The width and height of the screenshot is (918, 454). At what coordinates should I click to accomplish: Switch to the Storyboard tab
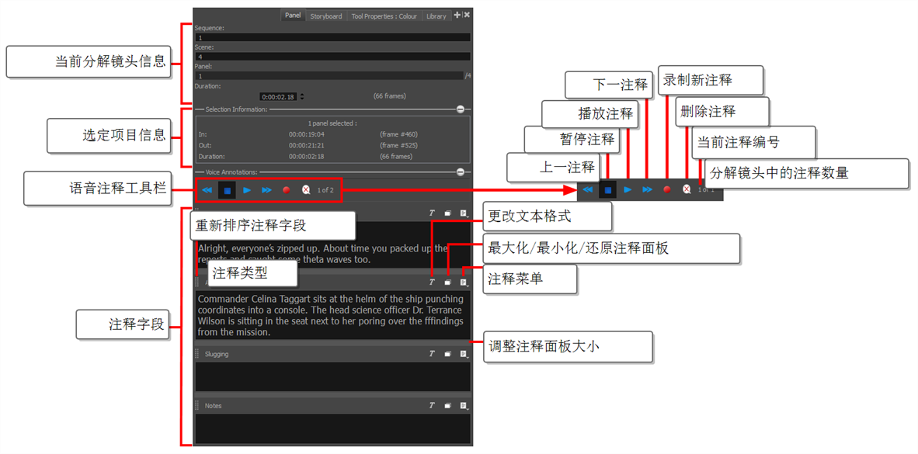point(326,16)
